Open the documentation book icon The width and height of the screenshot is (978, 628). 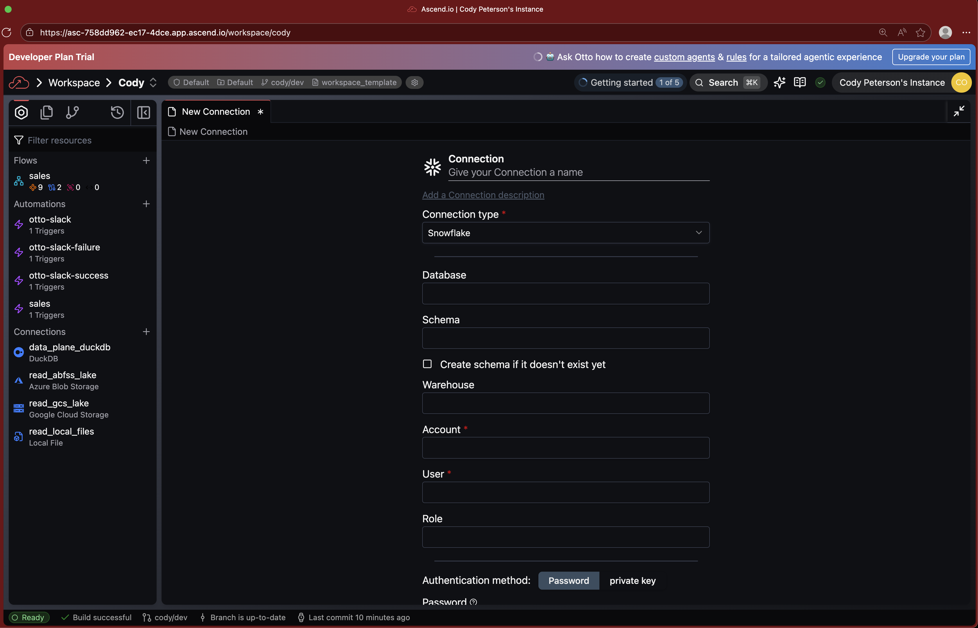point(800,82)
